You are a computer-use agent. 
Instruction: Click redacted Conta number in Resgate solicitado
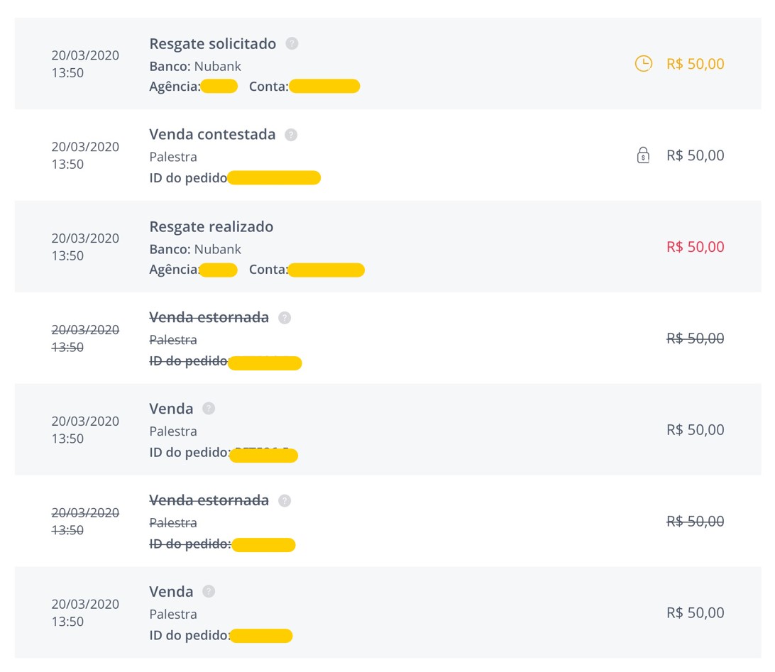325,86
